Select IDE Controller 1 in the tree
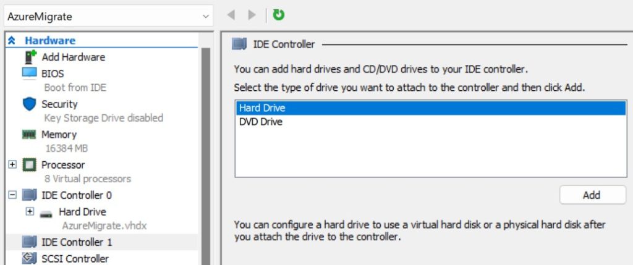The image size is (633, 265). click(77, 242)
